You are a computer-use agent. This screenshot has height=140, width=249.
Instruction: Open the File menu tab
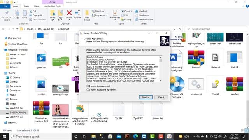pos(5,6)
